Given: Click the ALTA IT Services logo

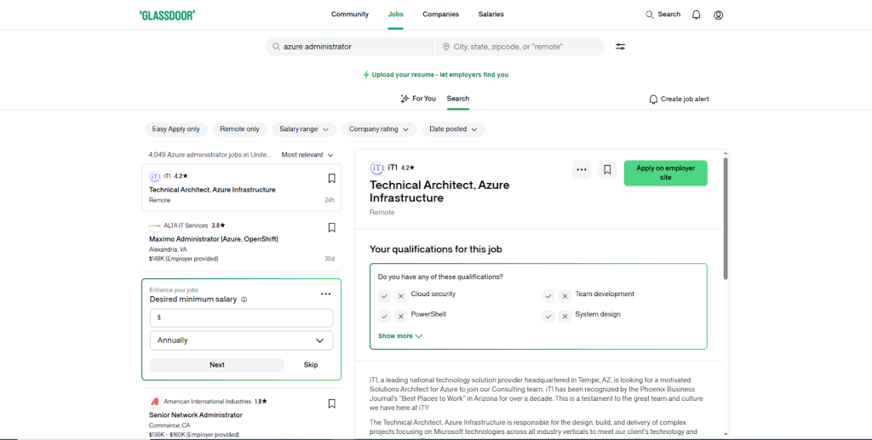Looking at the screenshot, I should coord(155,226).
